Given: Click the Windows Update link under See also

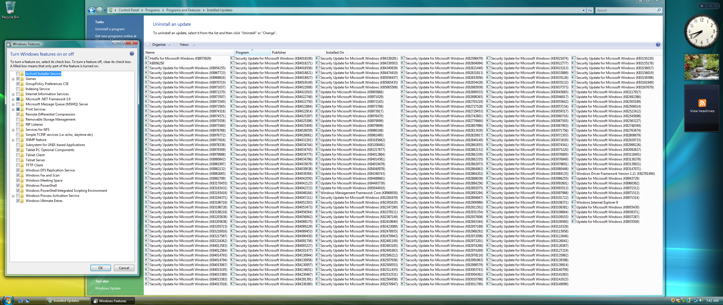Looking at the screenshot, I should (108, 288).
